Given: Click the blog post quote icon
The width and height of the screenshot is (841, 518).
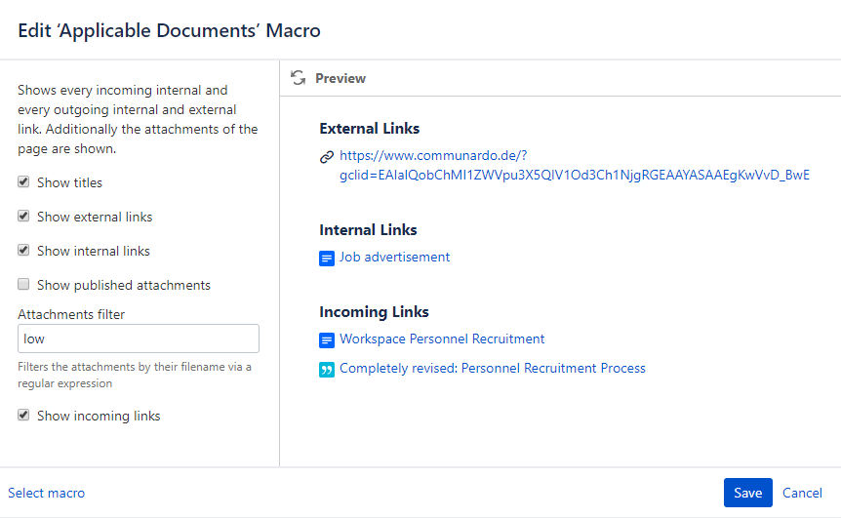Looking at the screenshot, I should pos(327,370).
